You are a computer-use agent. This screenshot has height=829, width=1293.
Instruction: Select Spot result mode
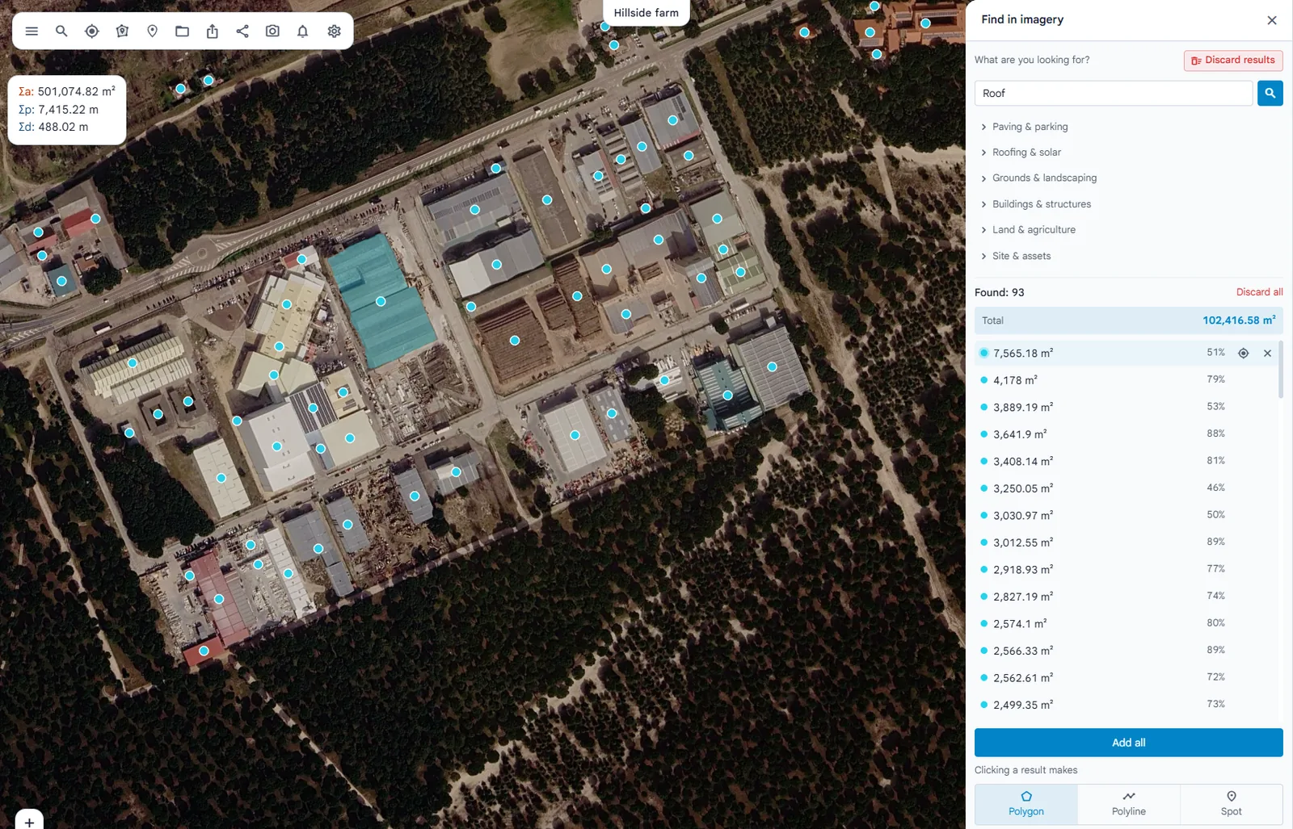click(x=1231, y=804)
